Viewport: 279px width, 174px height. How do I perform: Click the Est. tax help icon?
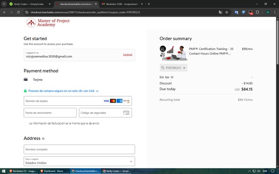(x=172, y=77)
